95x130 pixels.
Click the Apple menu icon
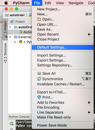point(6,3)
